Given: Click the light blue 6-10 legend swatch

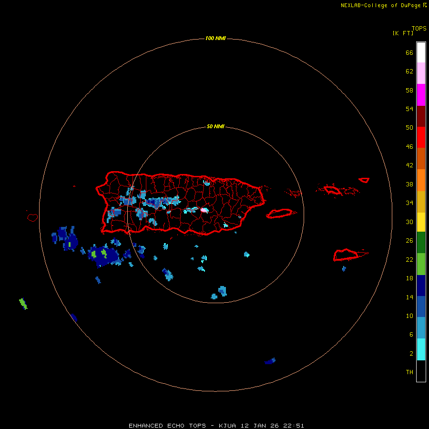Looking at the screenshot, I should 421,328.
